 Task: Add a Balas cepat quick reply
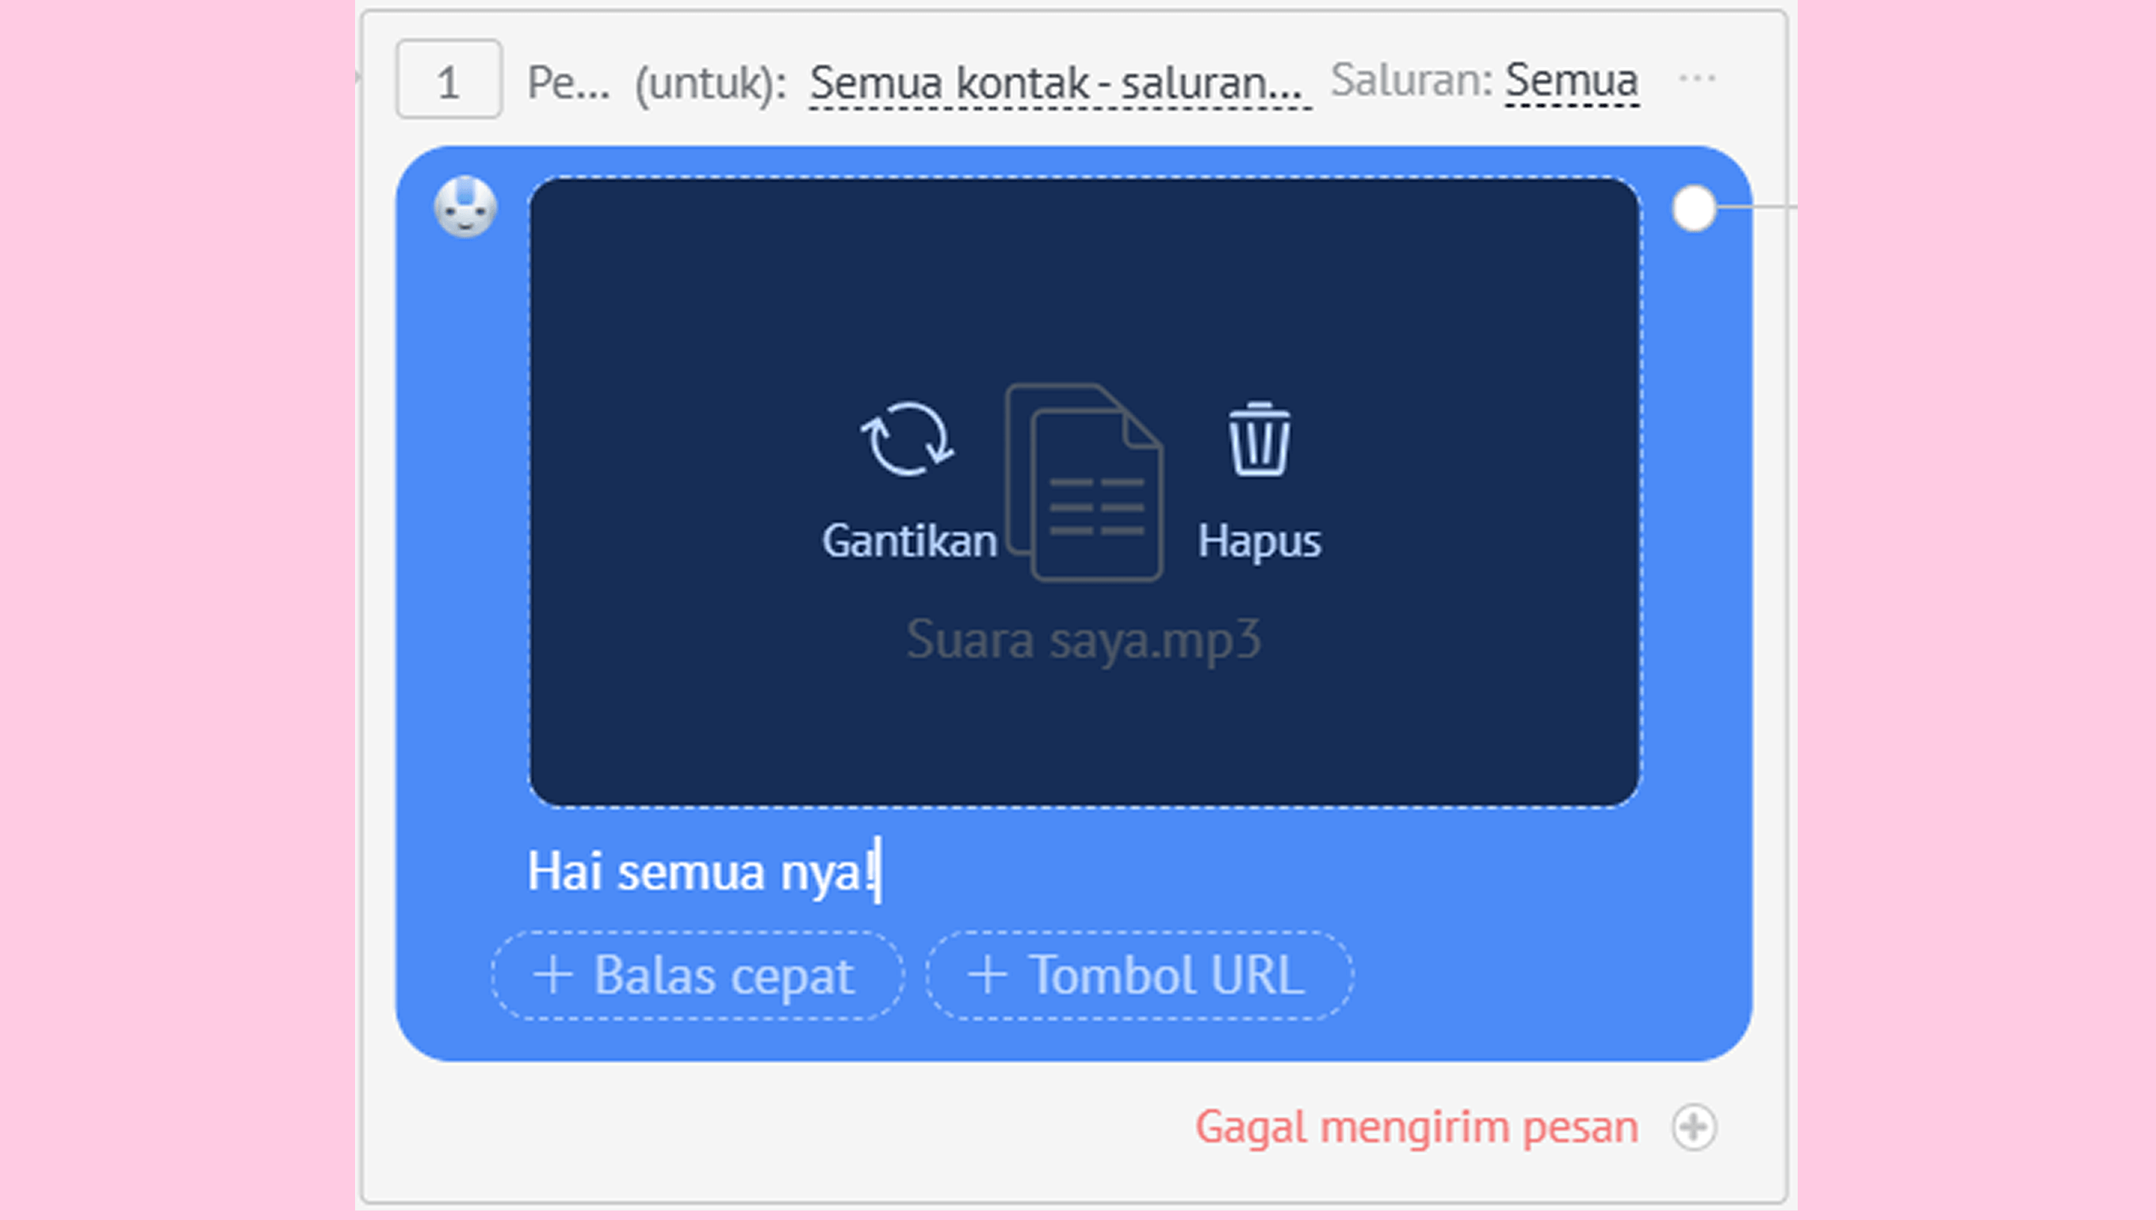[x=698, y=975]
